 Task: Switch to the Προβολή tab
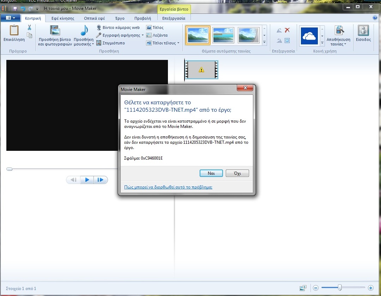[143, 18]
